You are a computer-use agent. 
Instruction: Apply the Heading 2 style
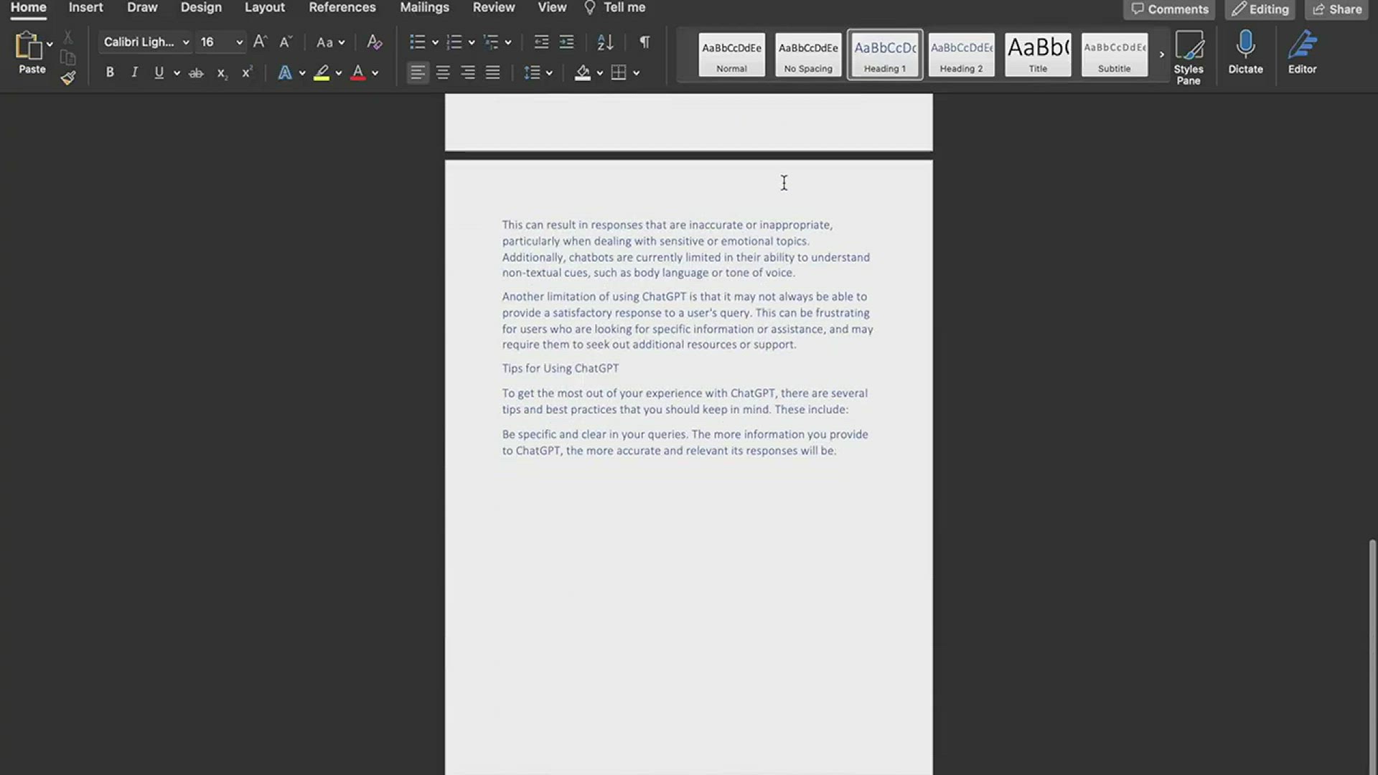pyautogui.click(x=961, y=55)
